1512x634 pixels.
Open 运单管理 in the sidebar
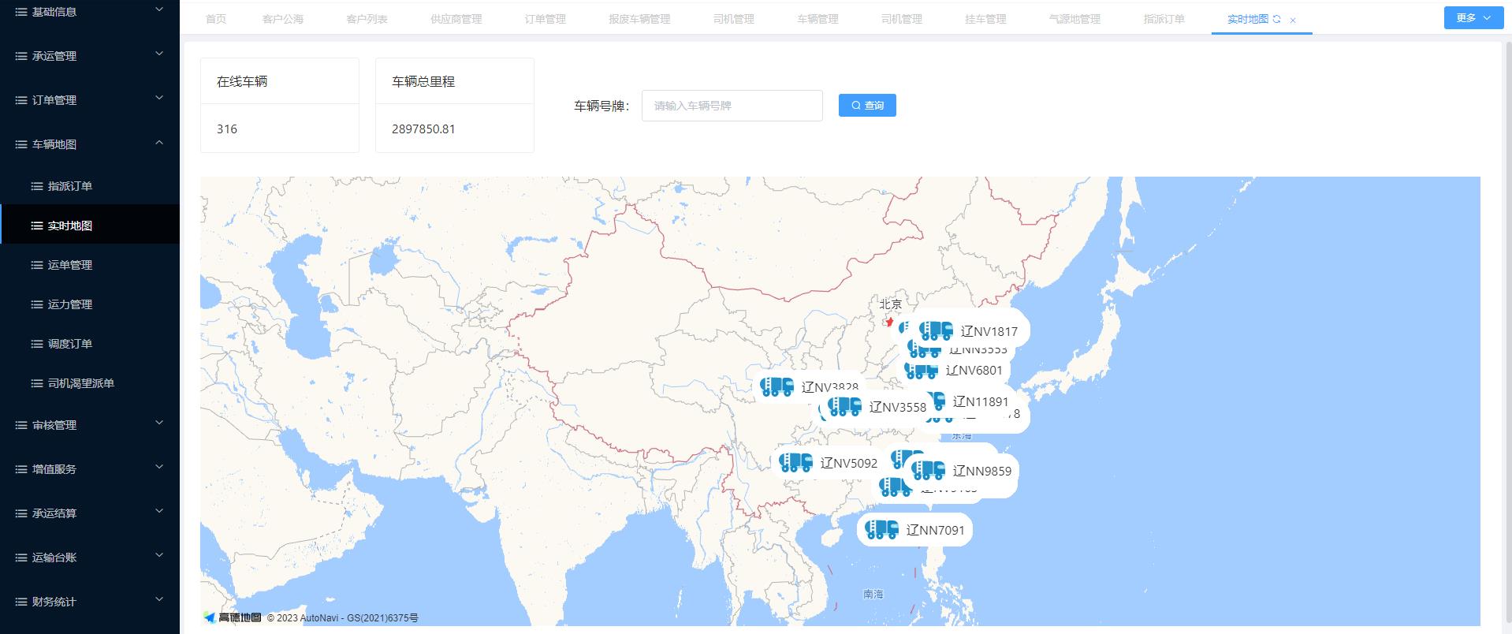[x=90, y=265]
